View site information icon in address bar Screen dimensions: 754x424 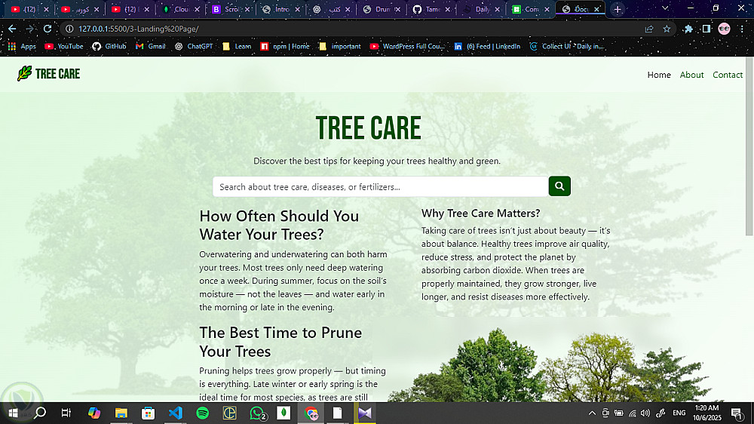point(69,29)
